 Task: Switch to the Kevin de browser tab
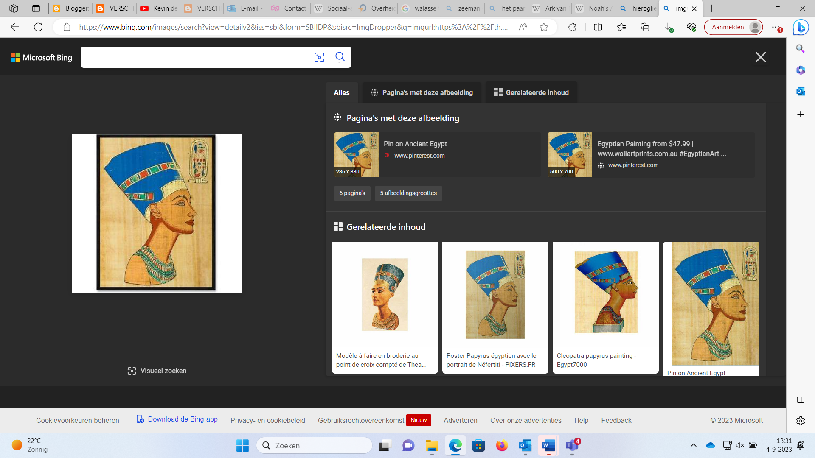tap(159, 8)
